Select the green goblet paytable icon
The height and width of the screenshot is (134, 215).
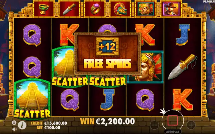pos(44,9)
